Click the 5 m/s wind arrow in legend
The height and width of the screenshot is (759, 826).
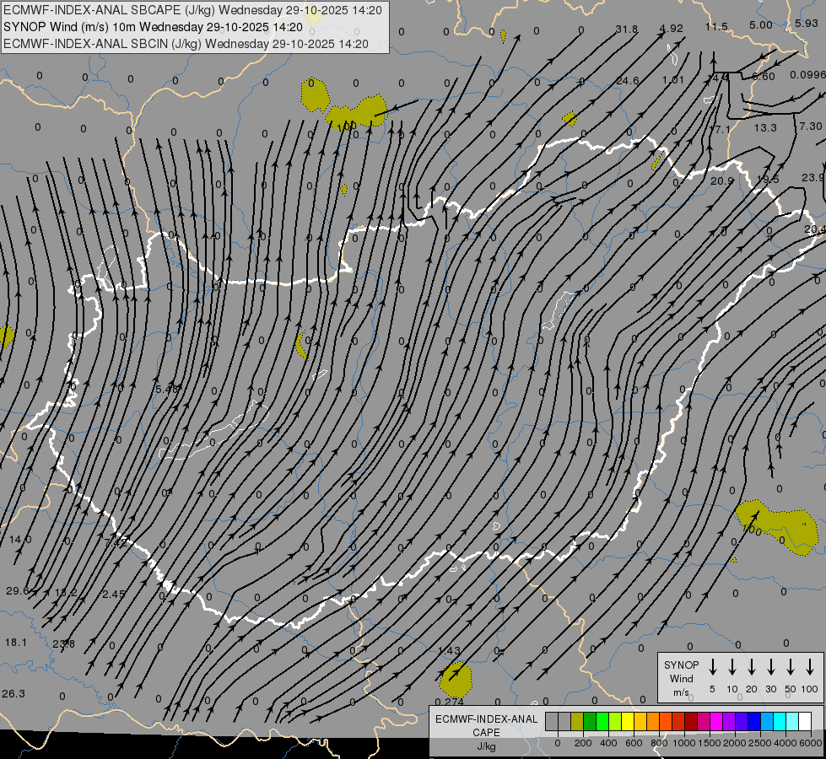[x=713, y=667]
